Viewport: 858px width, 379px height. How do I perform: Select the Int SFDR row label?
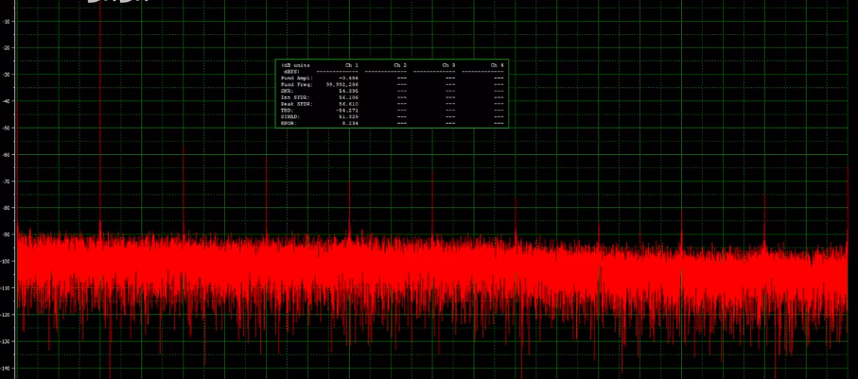295,97
